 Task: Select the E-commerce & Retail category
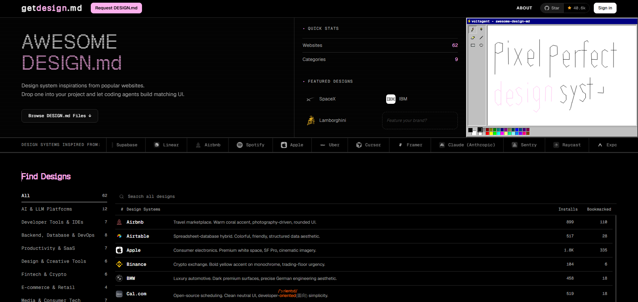click(64, 287)
